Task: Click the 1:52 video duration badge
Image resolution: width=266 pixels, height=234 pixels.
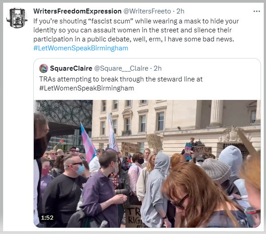Action: [x=47, y=217]
